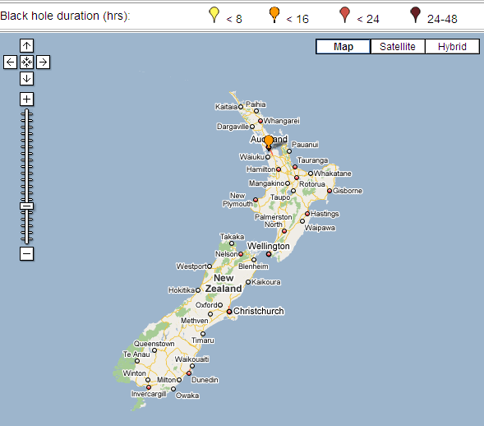Click the Hastings city marker

point(307,214)
